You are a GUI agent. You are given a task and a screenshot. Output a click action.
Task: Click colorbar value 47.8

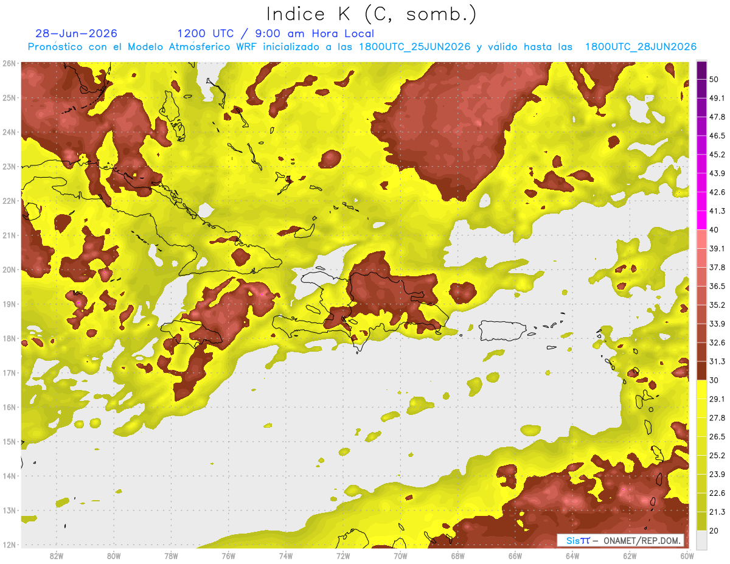point(718,117)
